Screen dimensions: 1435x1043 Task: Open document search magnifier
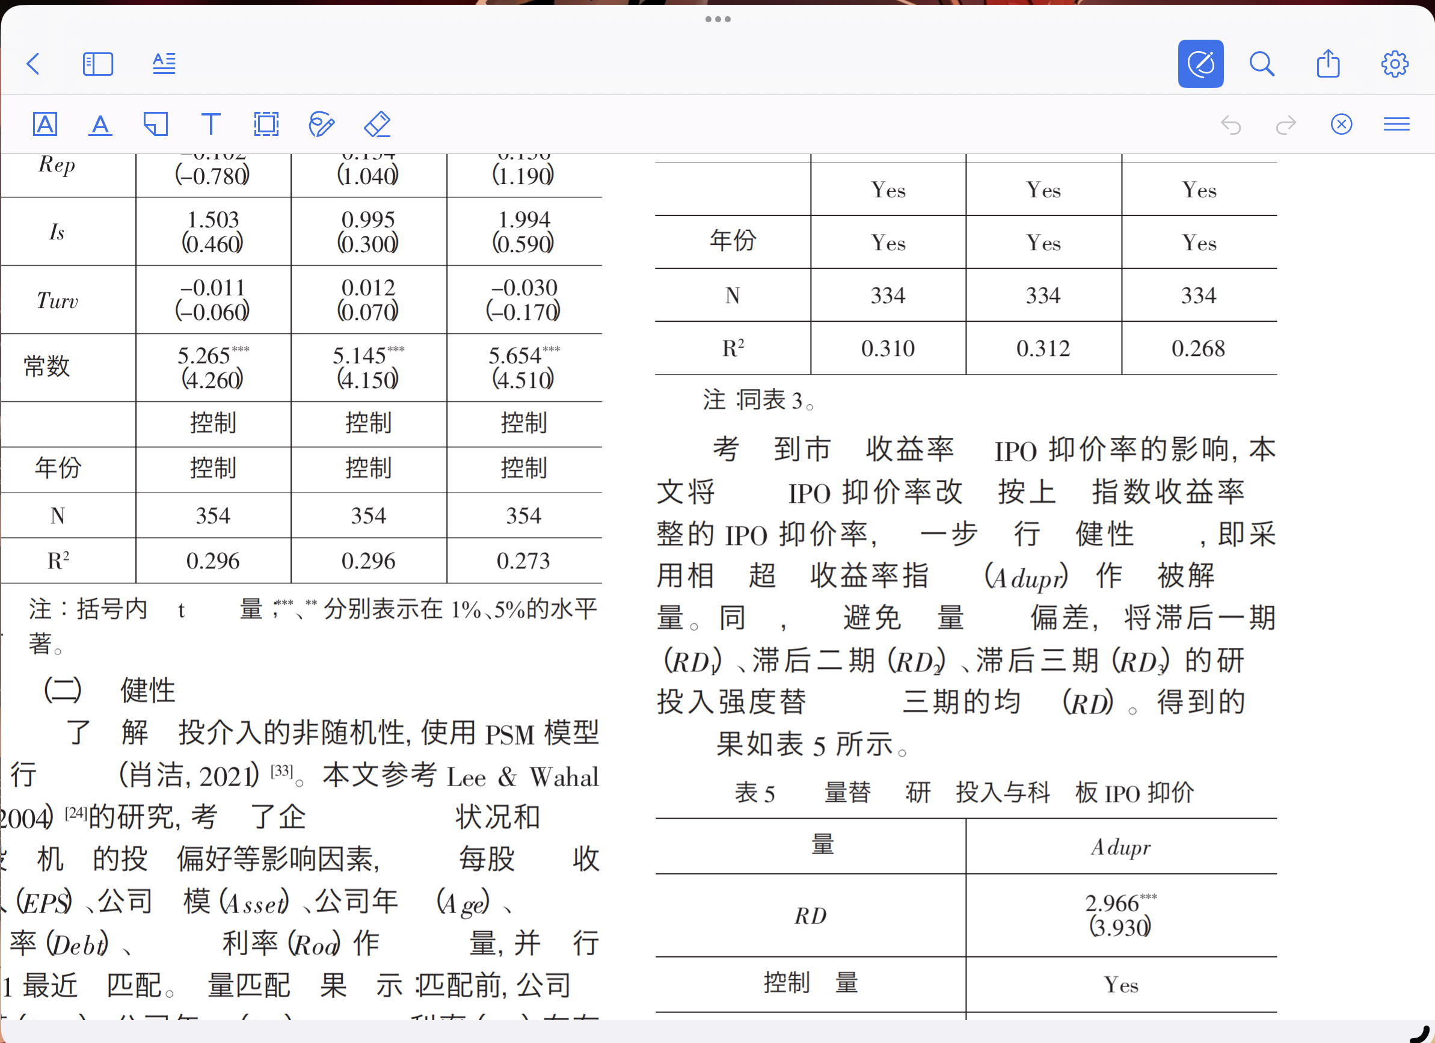coord(1262,64)
